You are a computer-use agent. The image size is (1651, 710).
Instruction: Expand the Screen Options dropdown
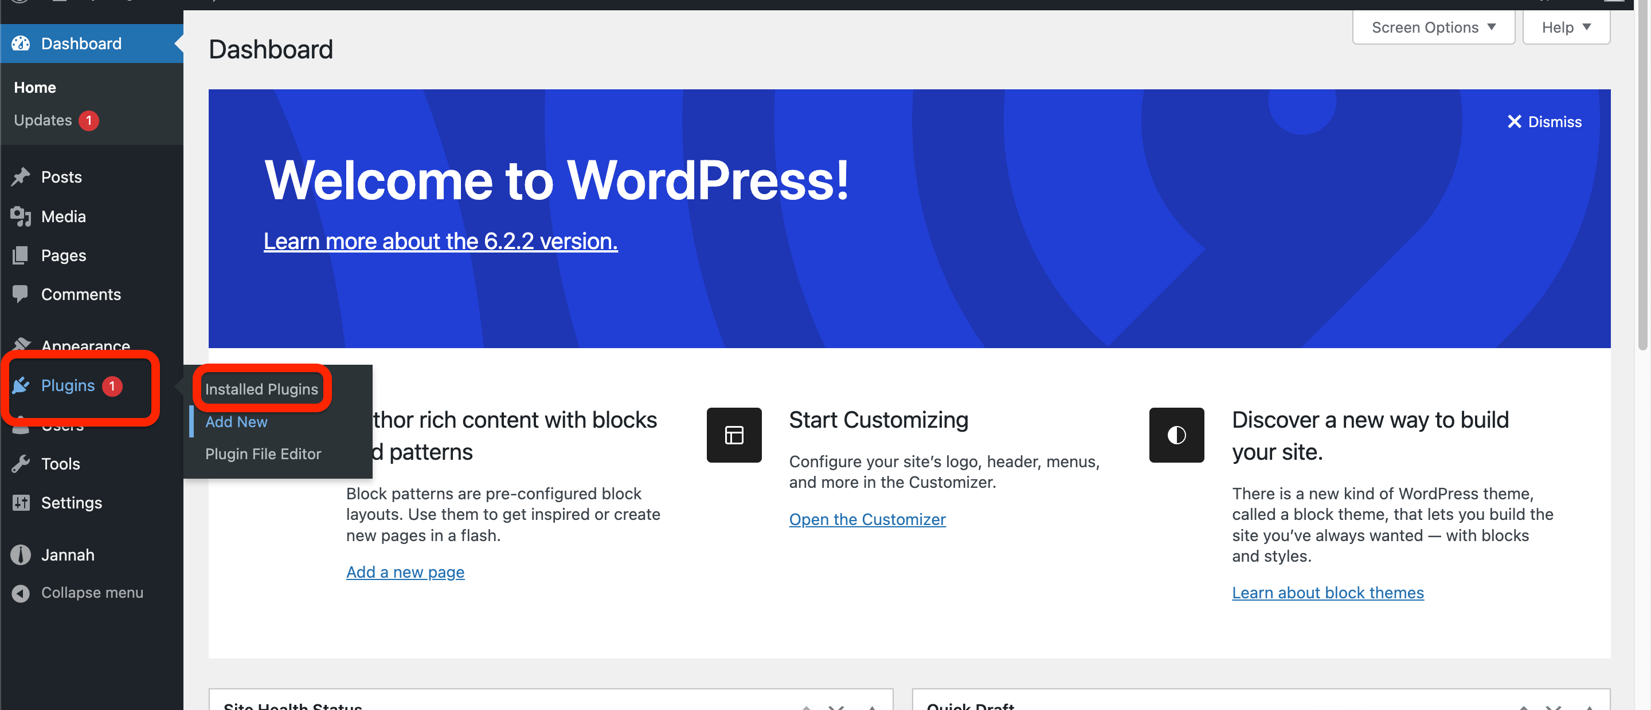coord(1433,27)
